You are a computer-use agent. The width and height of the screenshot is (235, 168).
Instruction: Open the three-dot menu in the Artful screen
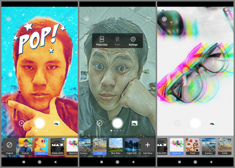pyautogui.click(x=117, y=19)
